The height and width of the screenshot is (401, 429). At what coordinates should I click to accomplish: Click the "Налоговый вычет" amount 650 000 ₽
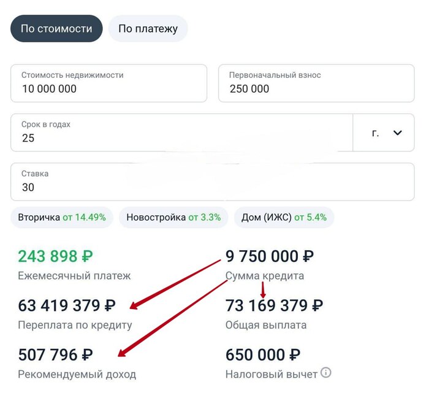[x=264, y=354]
